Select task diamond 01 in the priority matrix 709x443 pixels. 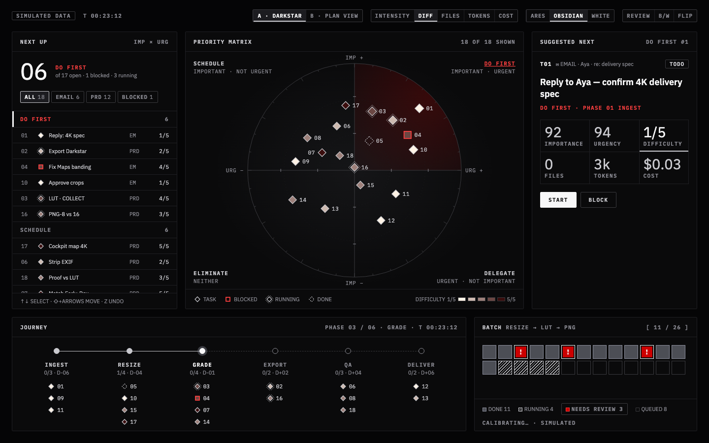click(419, 108)
